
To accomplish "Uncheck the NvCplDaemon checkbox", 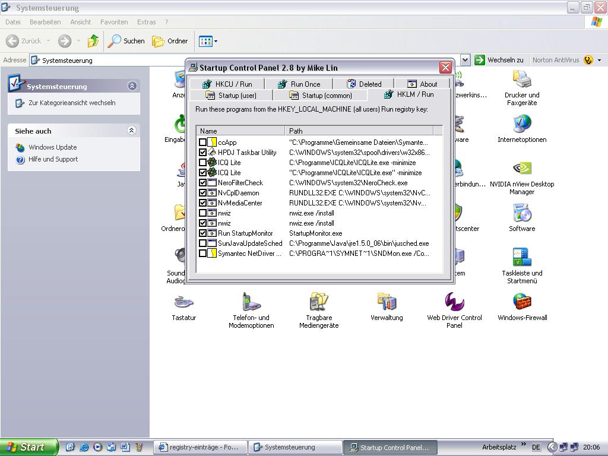I will (x=202, y=193).
